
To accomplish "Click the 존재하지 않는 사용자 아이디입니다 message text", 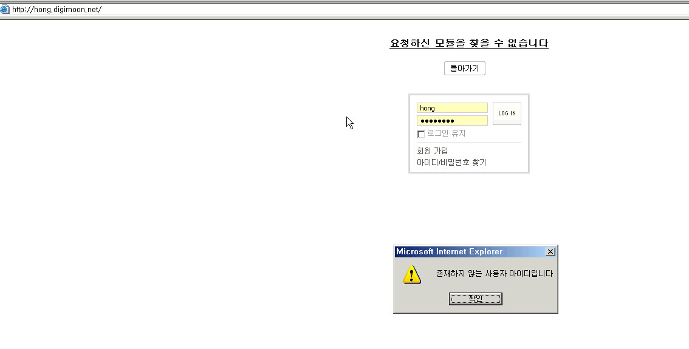I will click(495, 274).
